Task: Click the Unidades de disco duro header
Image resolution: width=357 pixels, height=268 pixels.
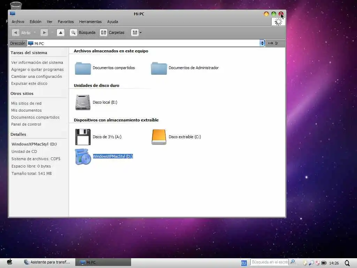Action: [x=97, y=85]
